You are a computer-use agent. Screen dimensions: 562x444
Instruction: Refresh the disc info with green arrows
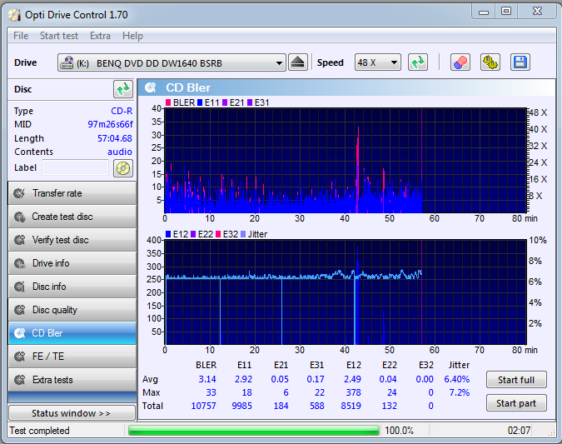[x=123, y=89]
